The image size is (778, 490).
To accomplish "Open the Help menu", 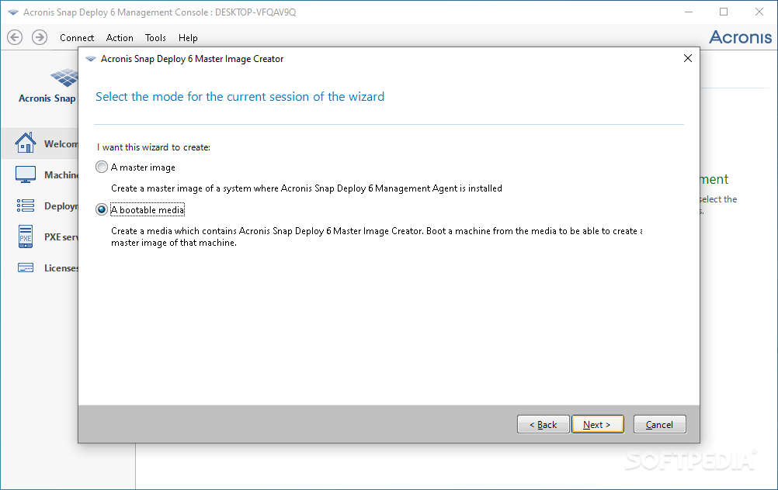I will 188,38.
